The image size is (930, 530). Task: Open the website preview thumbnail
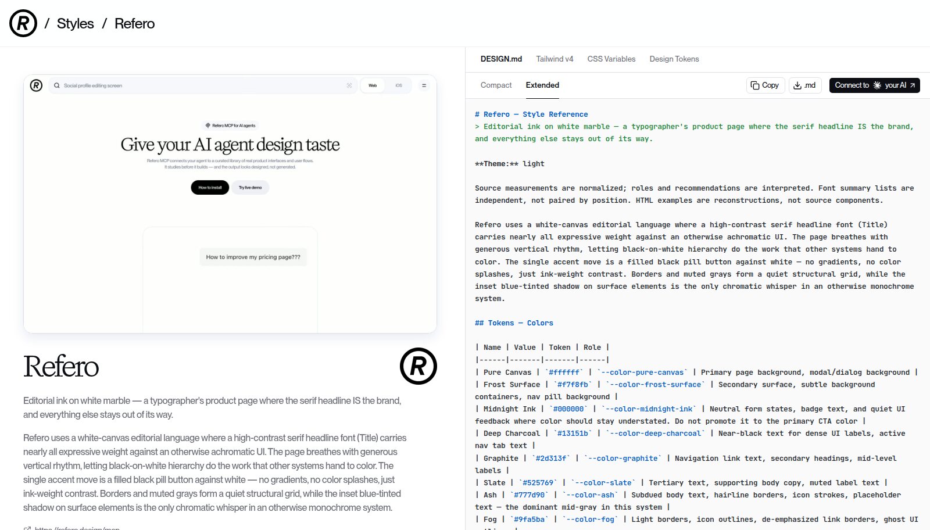point(230,204)
